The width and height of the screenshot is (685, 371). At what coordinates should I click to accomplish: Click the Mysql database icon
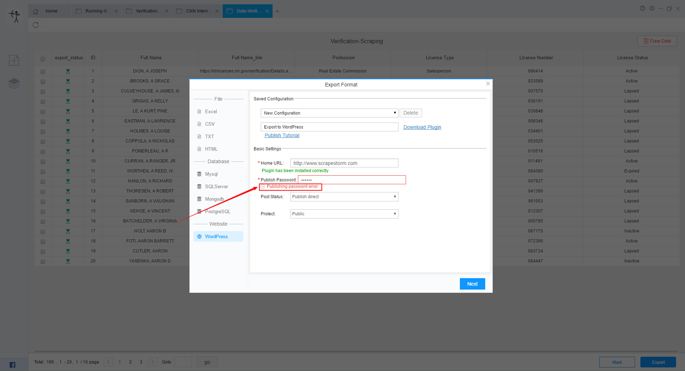199,174
